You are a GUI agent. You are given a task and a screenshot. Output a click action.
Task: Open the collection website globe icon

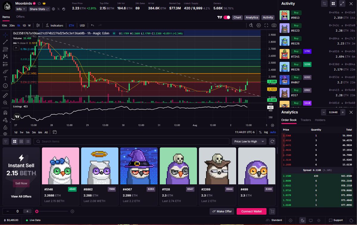pos(53,9)
